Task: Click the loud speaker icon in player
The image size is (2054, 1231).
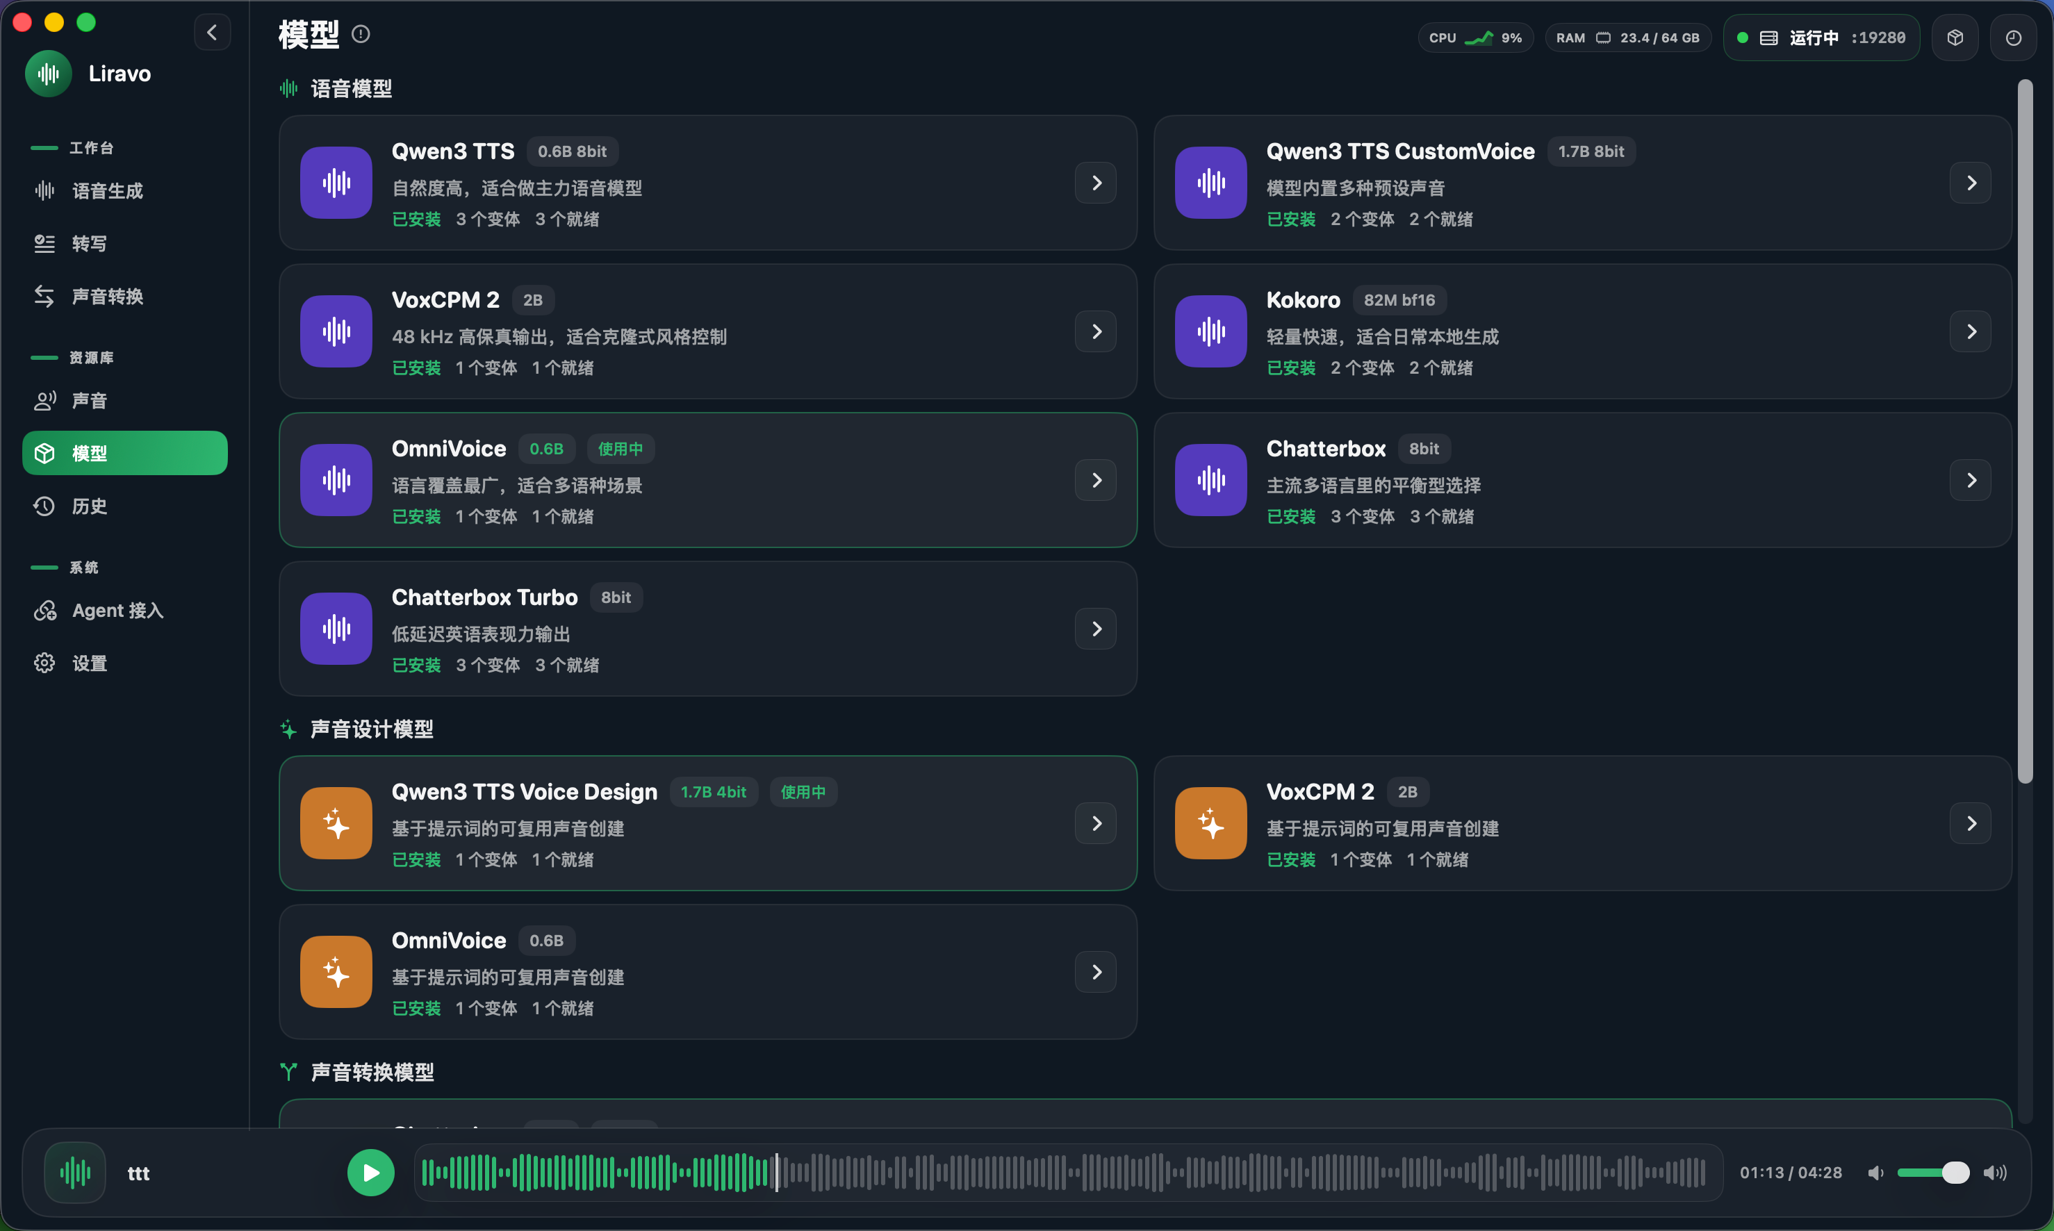Action: (1994, 1172)
